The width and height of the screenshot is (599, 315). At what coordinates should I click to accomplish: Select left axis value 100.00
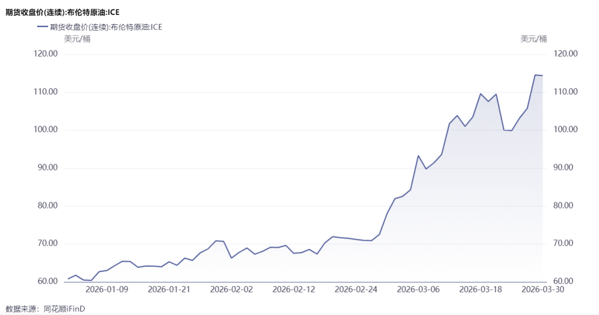coord(45,129)
